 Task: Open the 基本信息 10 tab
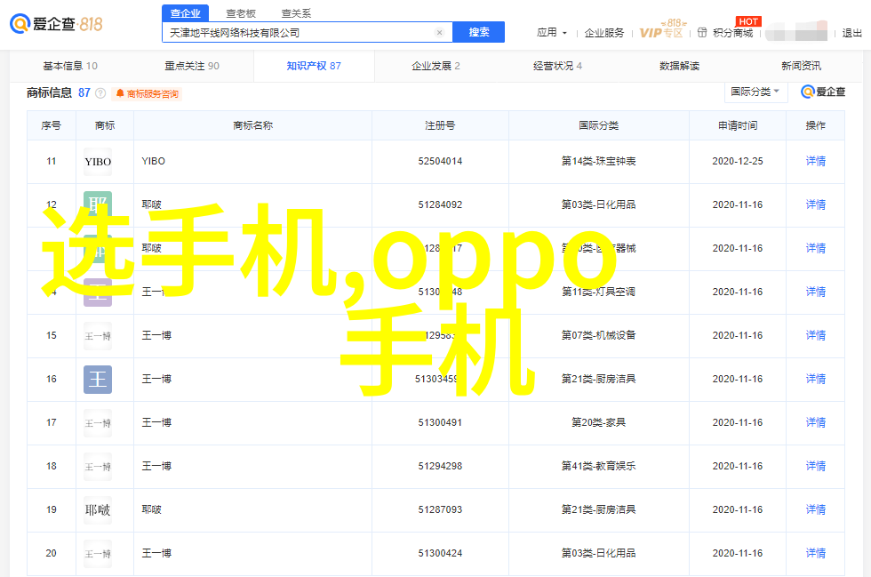(70, 66)
